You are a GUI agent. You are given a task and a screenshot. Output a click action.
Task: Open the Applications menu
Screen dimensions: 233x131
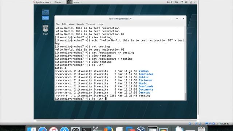point(43,2)
